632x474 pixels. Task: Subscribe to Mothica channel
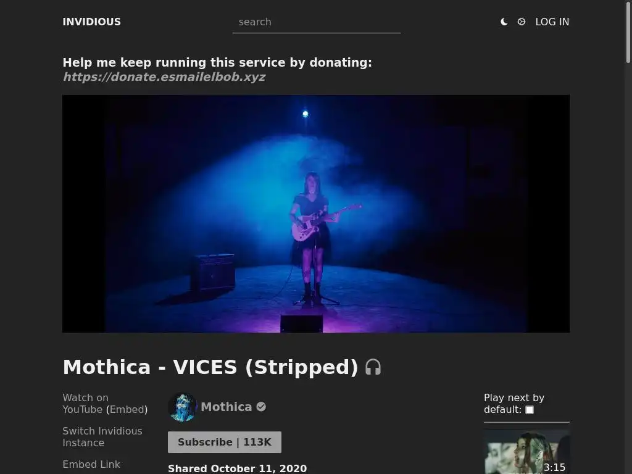pos(225,442)
